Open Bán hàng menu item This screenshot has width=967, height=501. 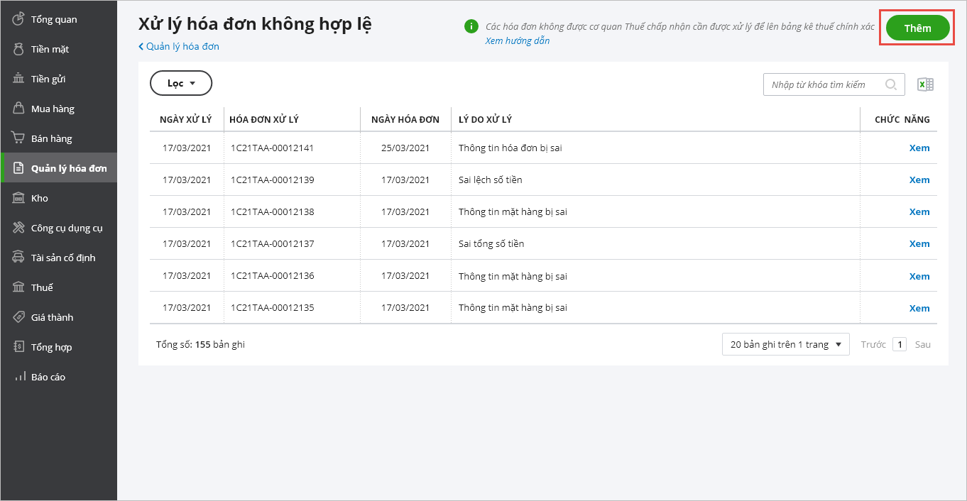tap(52, 138)
